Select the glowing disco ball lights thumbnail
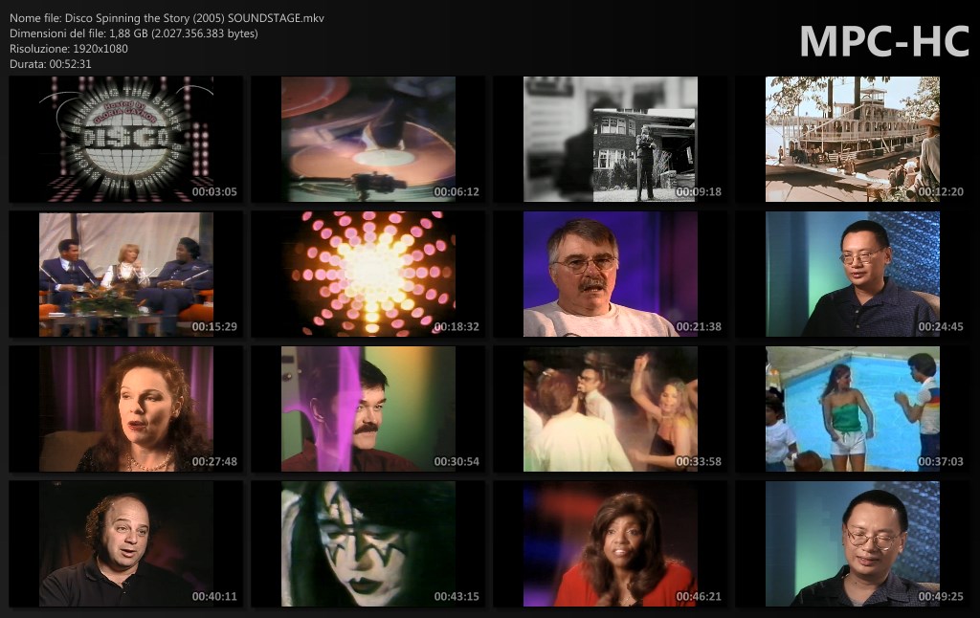 [x=367, y=275]
